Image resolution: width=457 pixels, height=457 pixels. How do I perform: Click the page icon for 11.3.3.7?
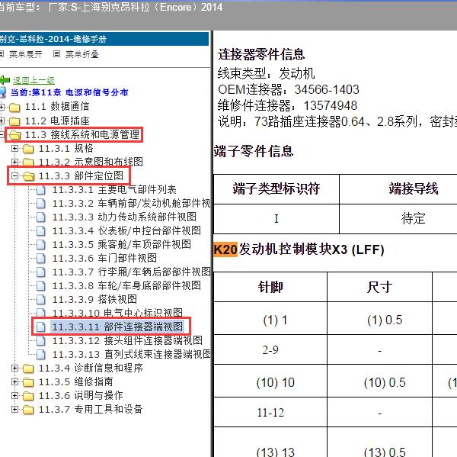[x=41, y=272]
